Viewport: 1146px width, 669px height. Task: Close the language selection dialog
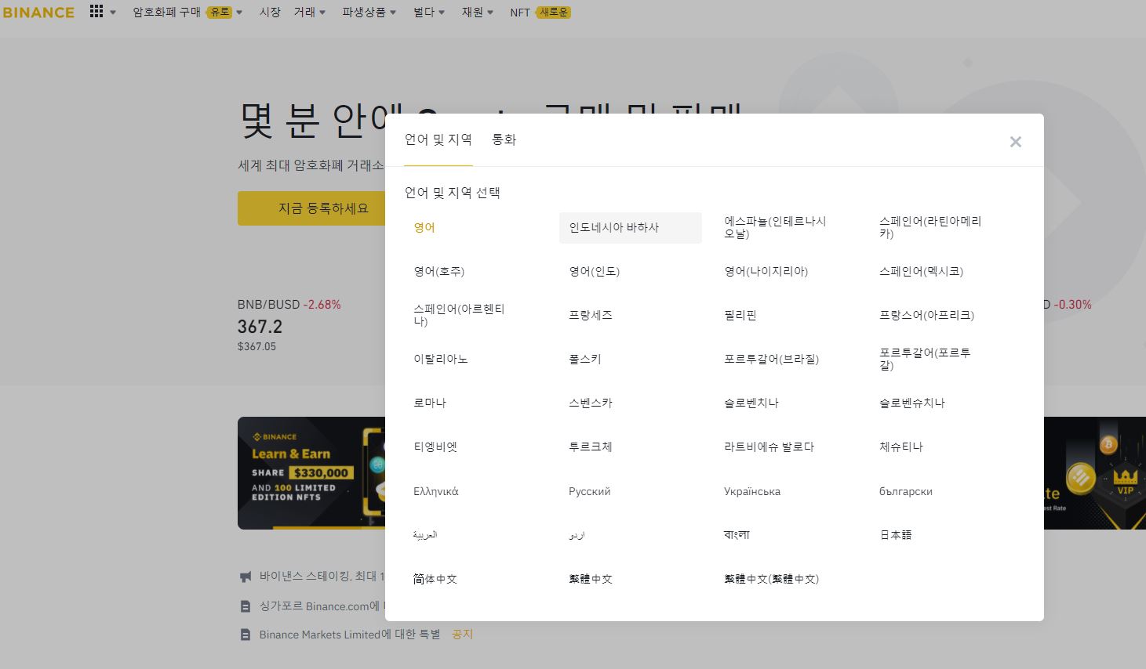1015,142
